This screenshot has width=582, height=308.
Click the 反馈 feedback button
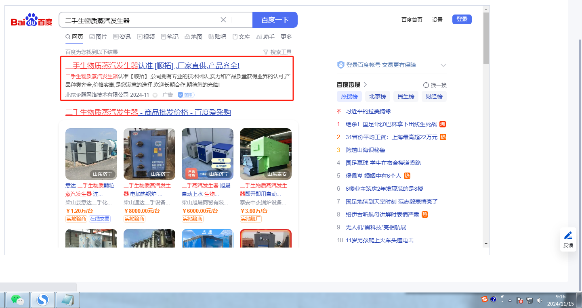568,239
